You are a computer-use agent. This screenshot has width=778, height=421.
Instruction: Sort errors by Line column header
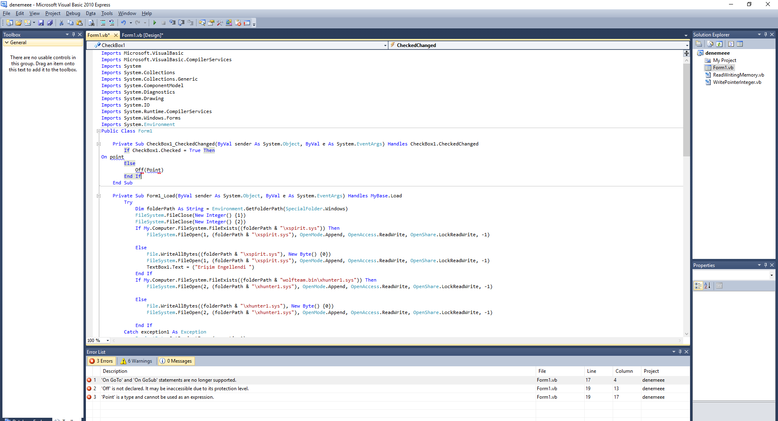coord(598,371)
